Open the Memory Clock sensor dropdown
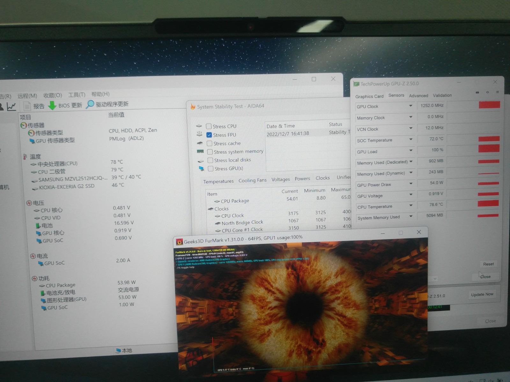The width and height of the screenshot is (510, 382). (411, 117)
